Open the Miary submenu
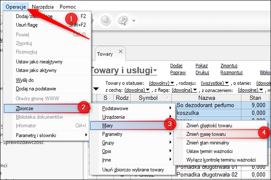 (132, 126)
